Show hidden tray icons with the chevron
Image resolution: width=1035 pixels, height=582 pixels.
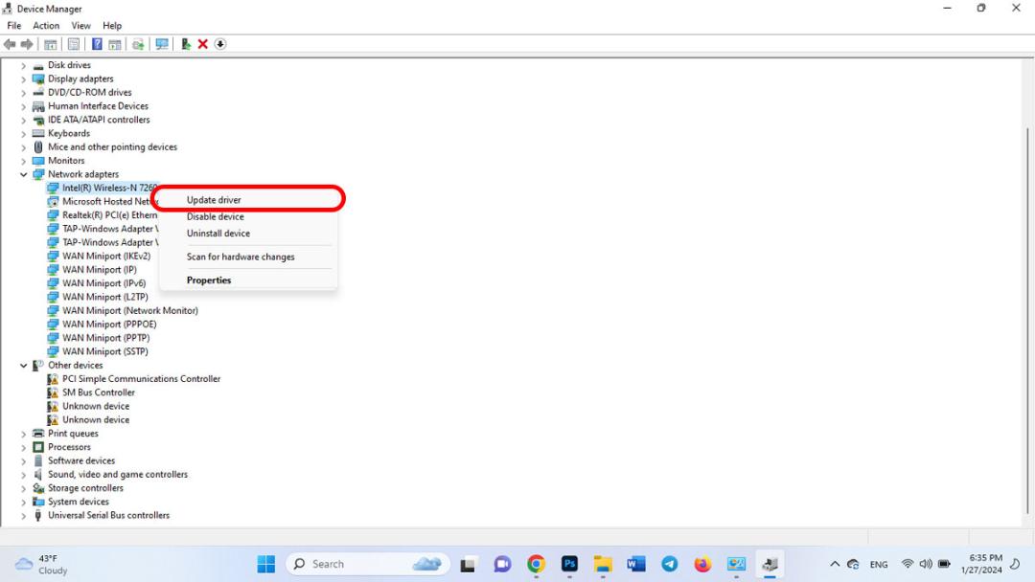(x=835, y=564)
